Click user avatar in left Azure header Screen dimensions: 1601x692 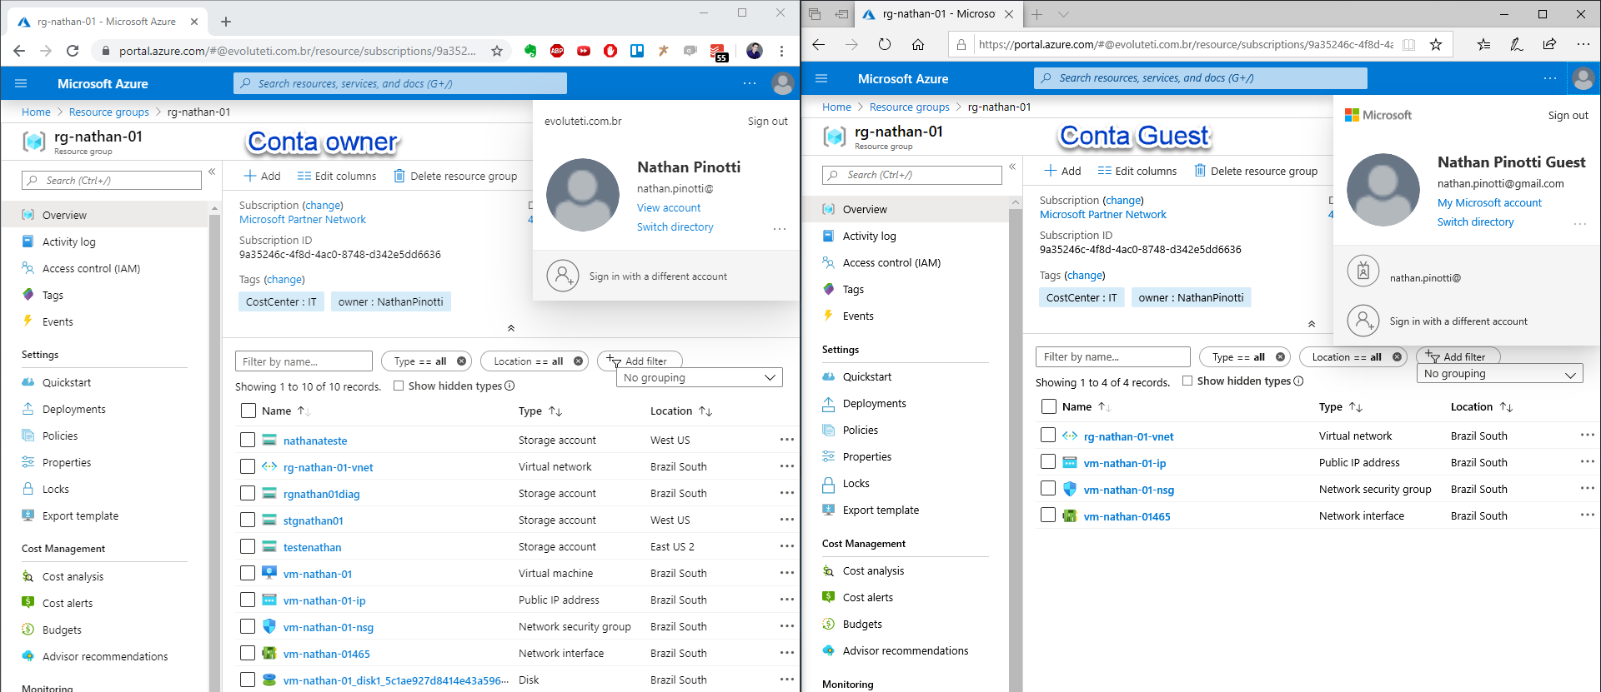click(x=782, y=83)
